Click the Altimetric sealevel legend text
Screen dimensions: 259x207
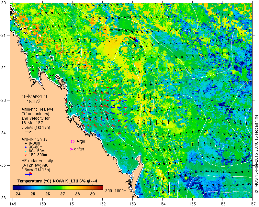click(x=38, y=109)
